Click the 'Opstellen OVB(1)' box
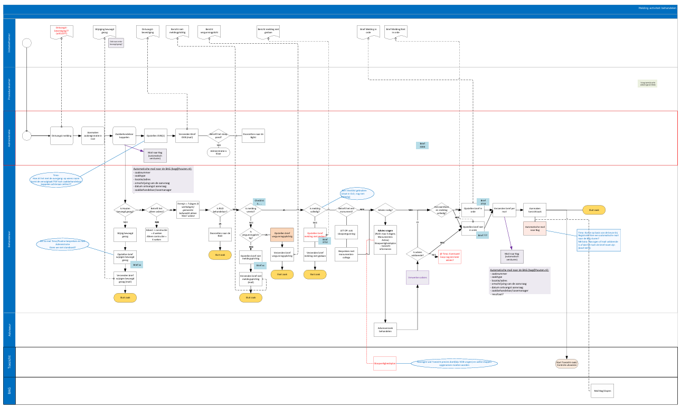This screenshot has height=408, width=681. 156,135
